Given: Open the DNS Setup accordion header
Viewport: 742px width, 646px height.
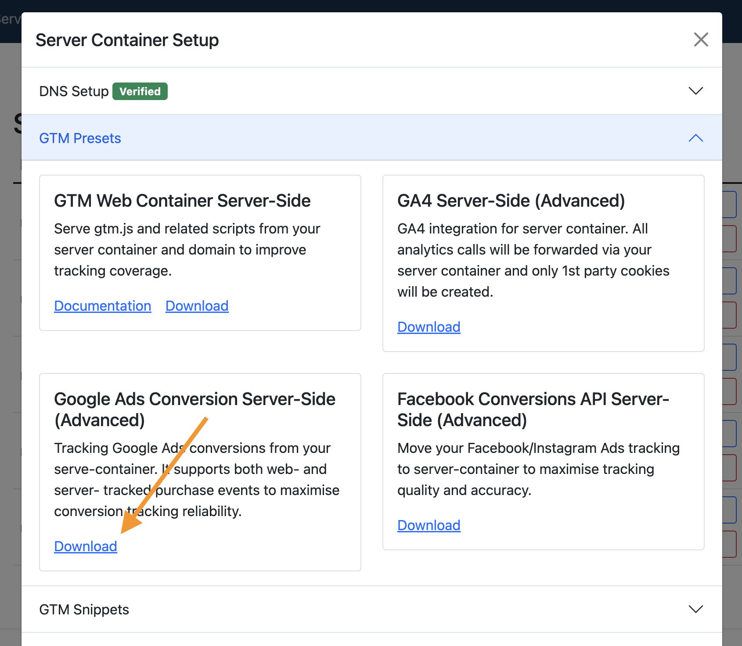Looking at the screenshot, I should (x=372, y=91).
